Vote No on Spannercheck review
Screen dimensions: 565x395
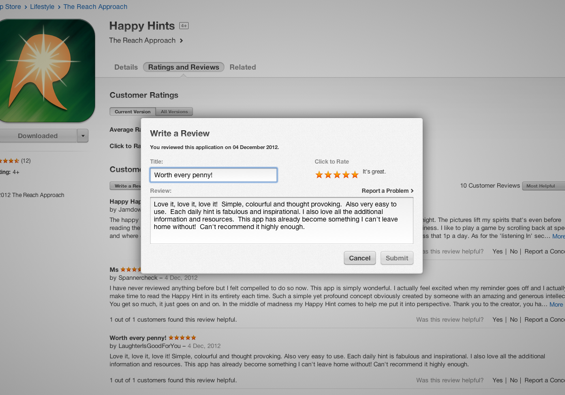pos(514,320)
